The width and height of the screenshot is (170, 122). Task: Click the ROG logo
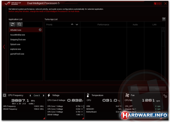[x=8, y=3]
